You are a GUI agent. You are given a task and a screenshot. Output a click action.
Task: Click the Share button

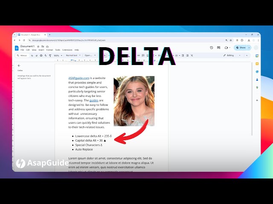tap(241, 48)
